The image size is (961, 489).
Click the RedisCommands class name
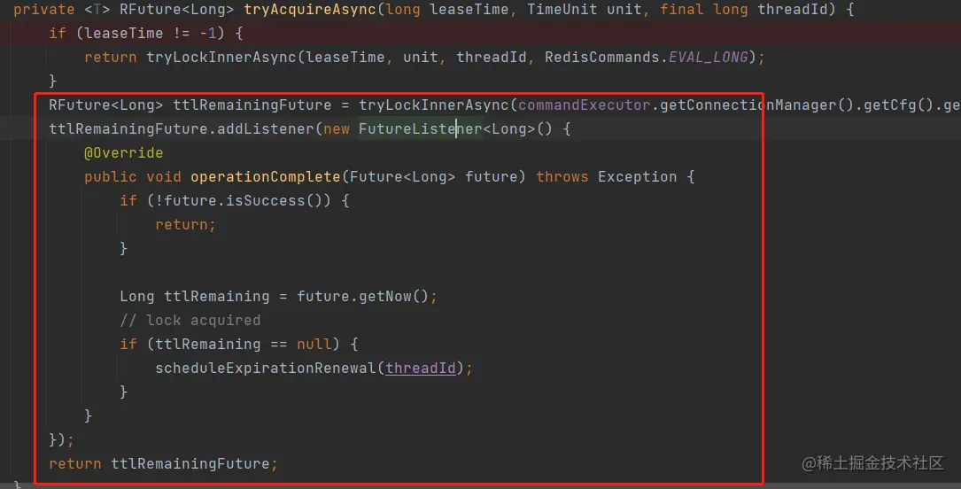click(602, 57)
